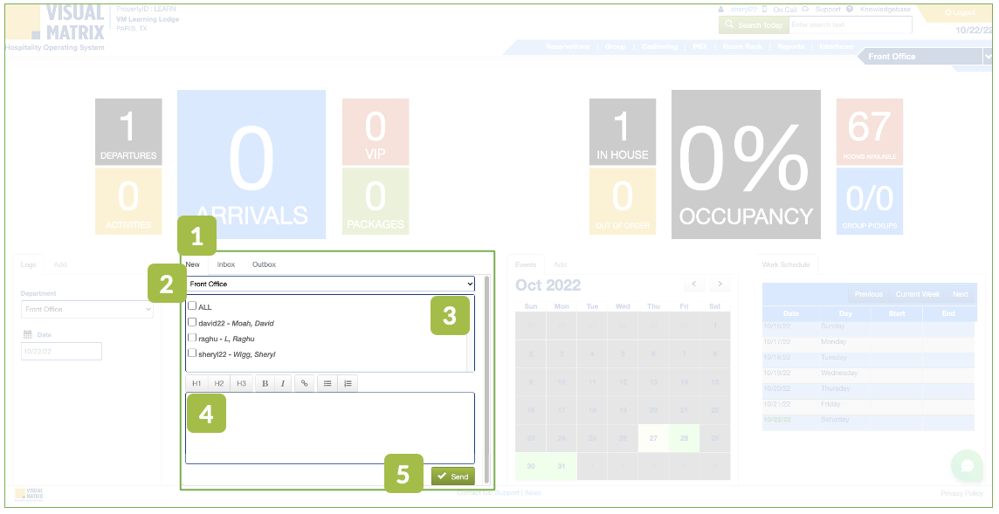Toggle bold formatting in message editor
This screenshot has width=999, height=514.
pyautogui.click(x=265, y=383)
